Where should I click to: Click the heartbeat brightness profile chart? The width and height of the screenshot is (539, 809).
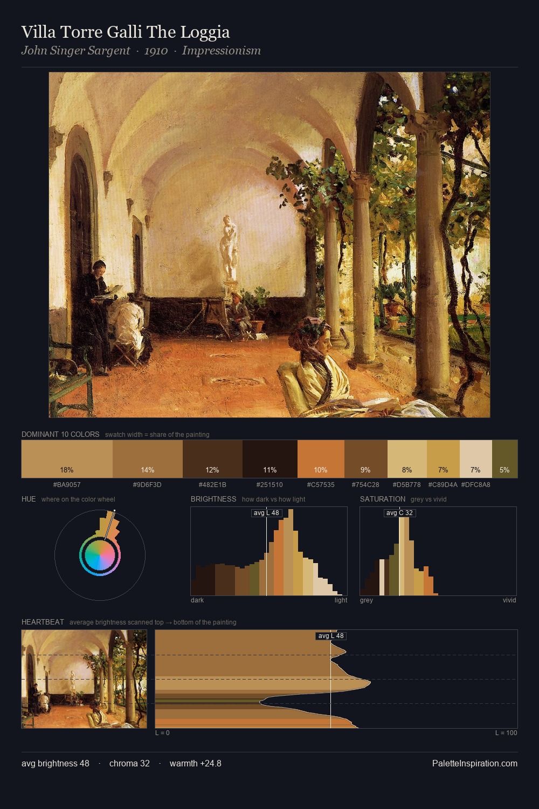tap(336, 679)
